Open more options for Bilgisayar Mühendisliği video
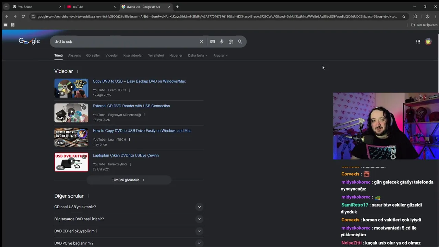This screenshot has width=439, height=247. click(x=144, y=115)
